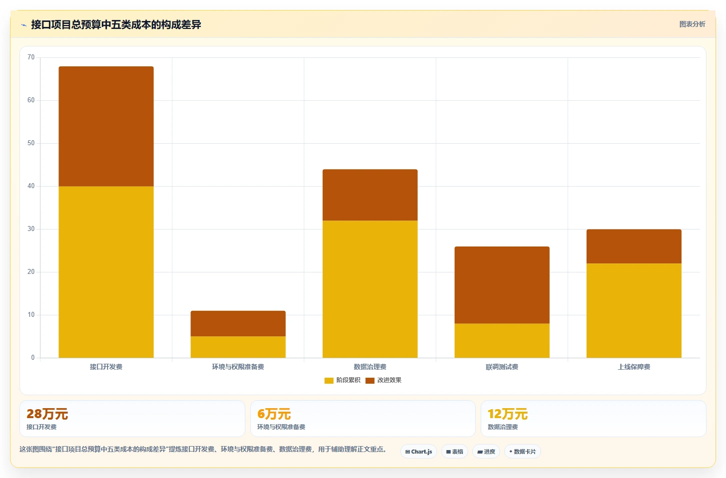Select the 数据卡片 tag

523,452
